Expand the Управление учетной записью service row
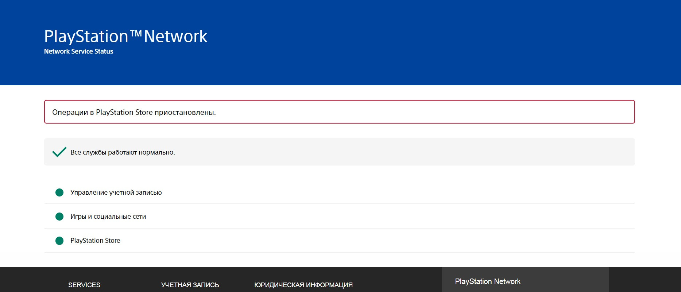Viewport: 681px width, 292px height. [339, 192]
